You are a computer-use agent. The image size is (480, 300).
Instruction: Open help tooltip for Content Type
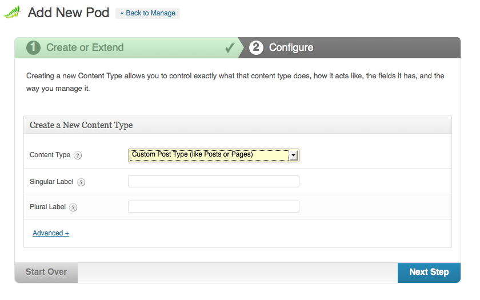tap(78, 155)
